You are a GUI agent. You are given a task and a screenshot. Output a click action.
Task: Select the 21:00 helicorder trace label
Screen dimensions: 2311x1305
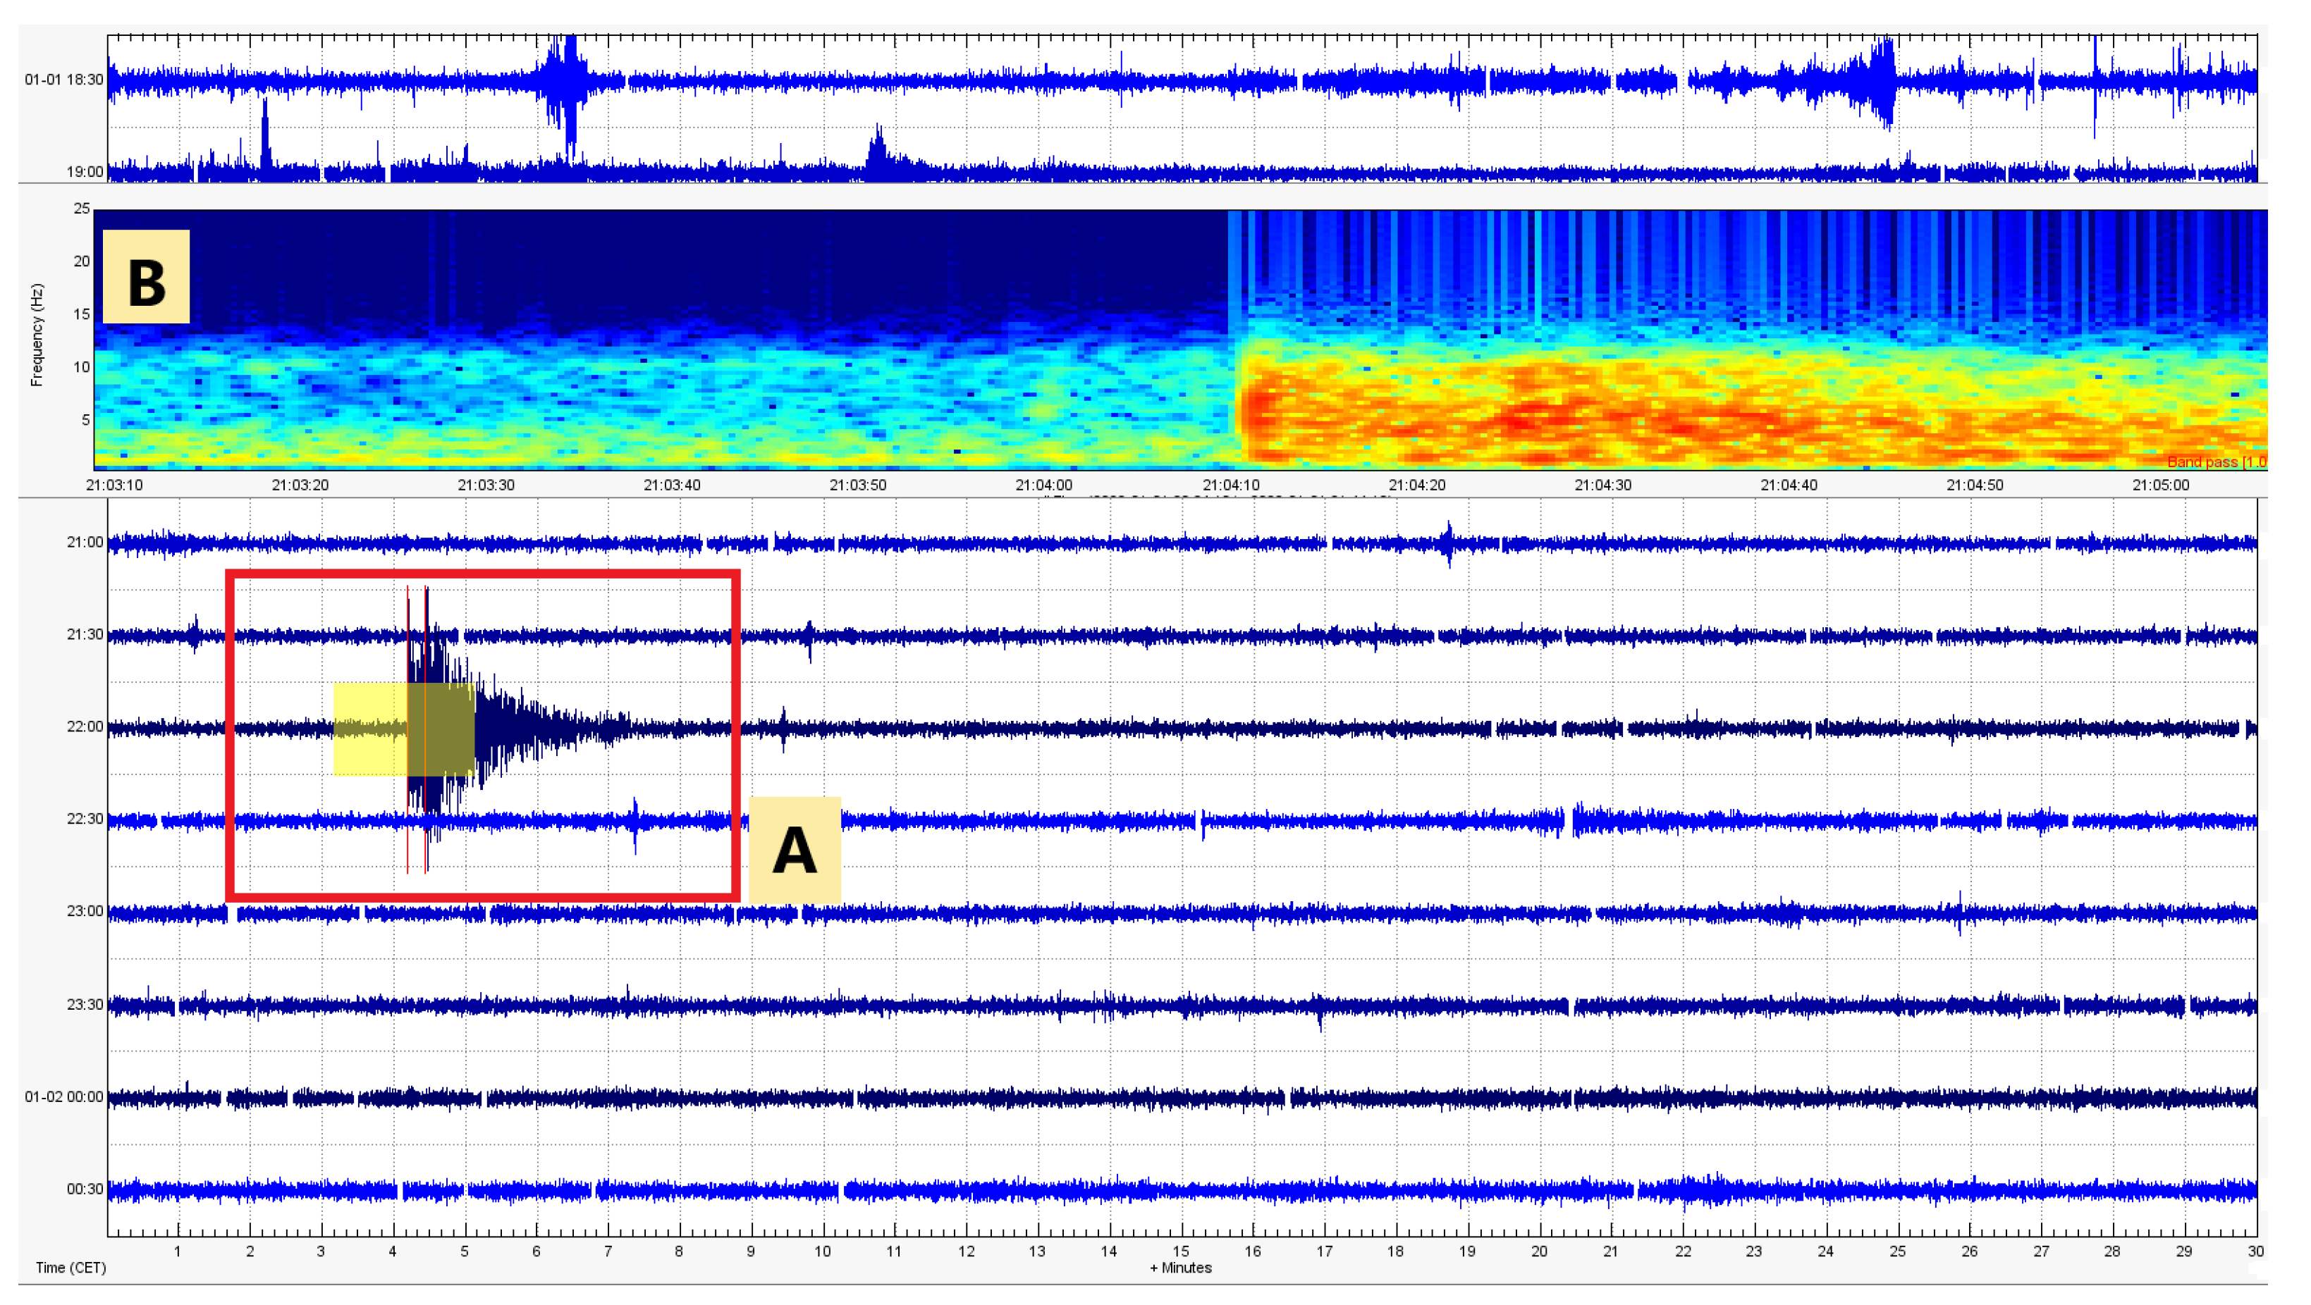coord(85,542)
